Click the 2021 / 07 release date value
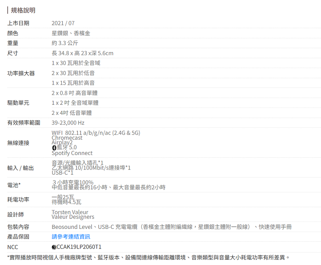 click(x=63, y=23)
